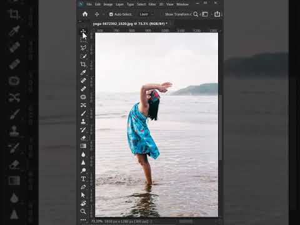This screenshot has height=225, width=300.
Task: Select the Gradient tool
Action: coord(83,146)
